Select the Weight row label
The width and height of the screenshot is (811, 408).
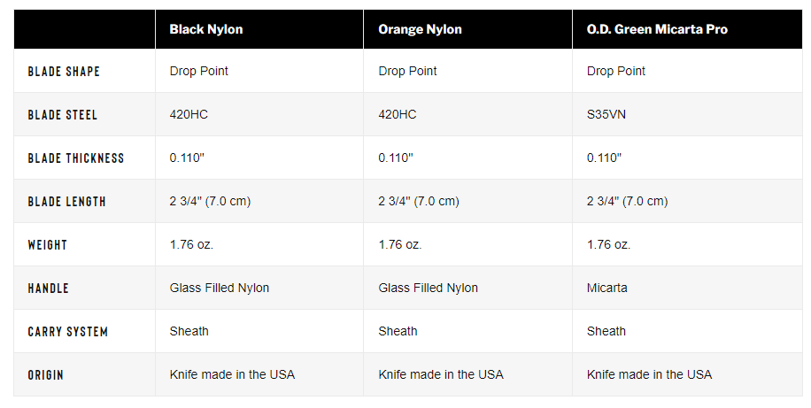click(x=48, y=245)
